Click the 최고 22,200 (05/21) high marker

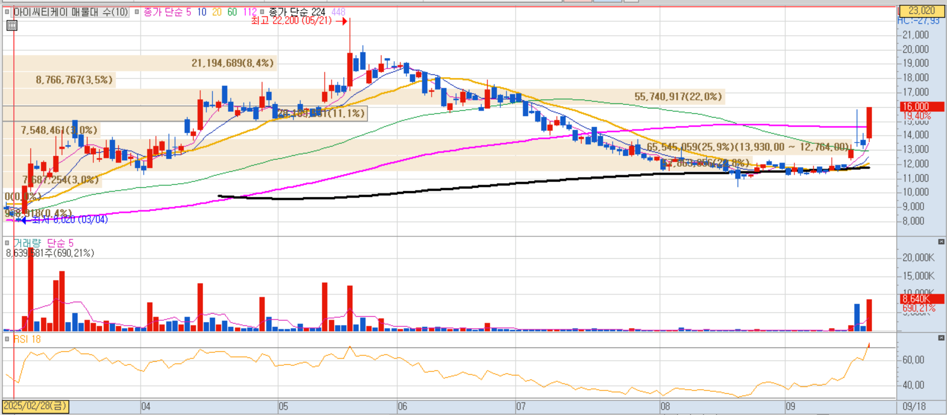(299, 21)
